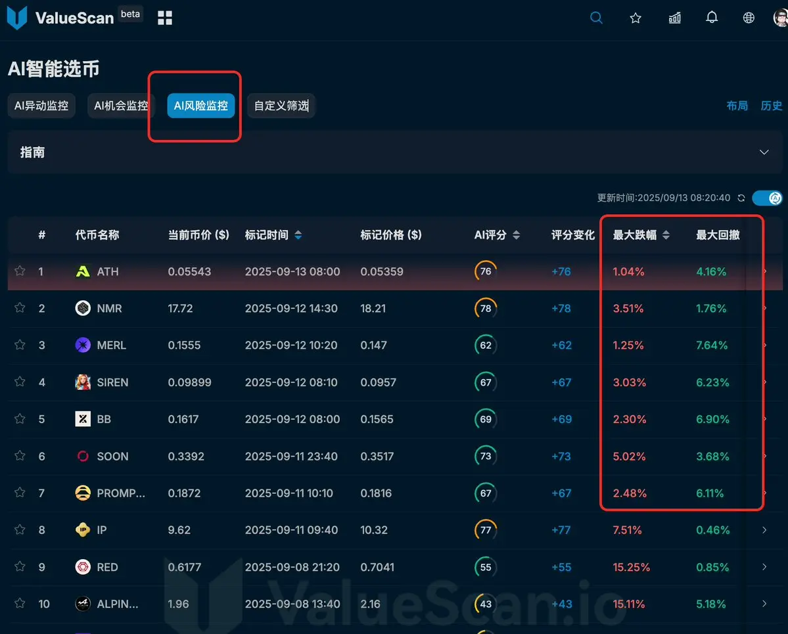Favorite the ATH row star

[20, 271]
